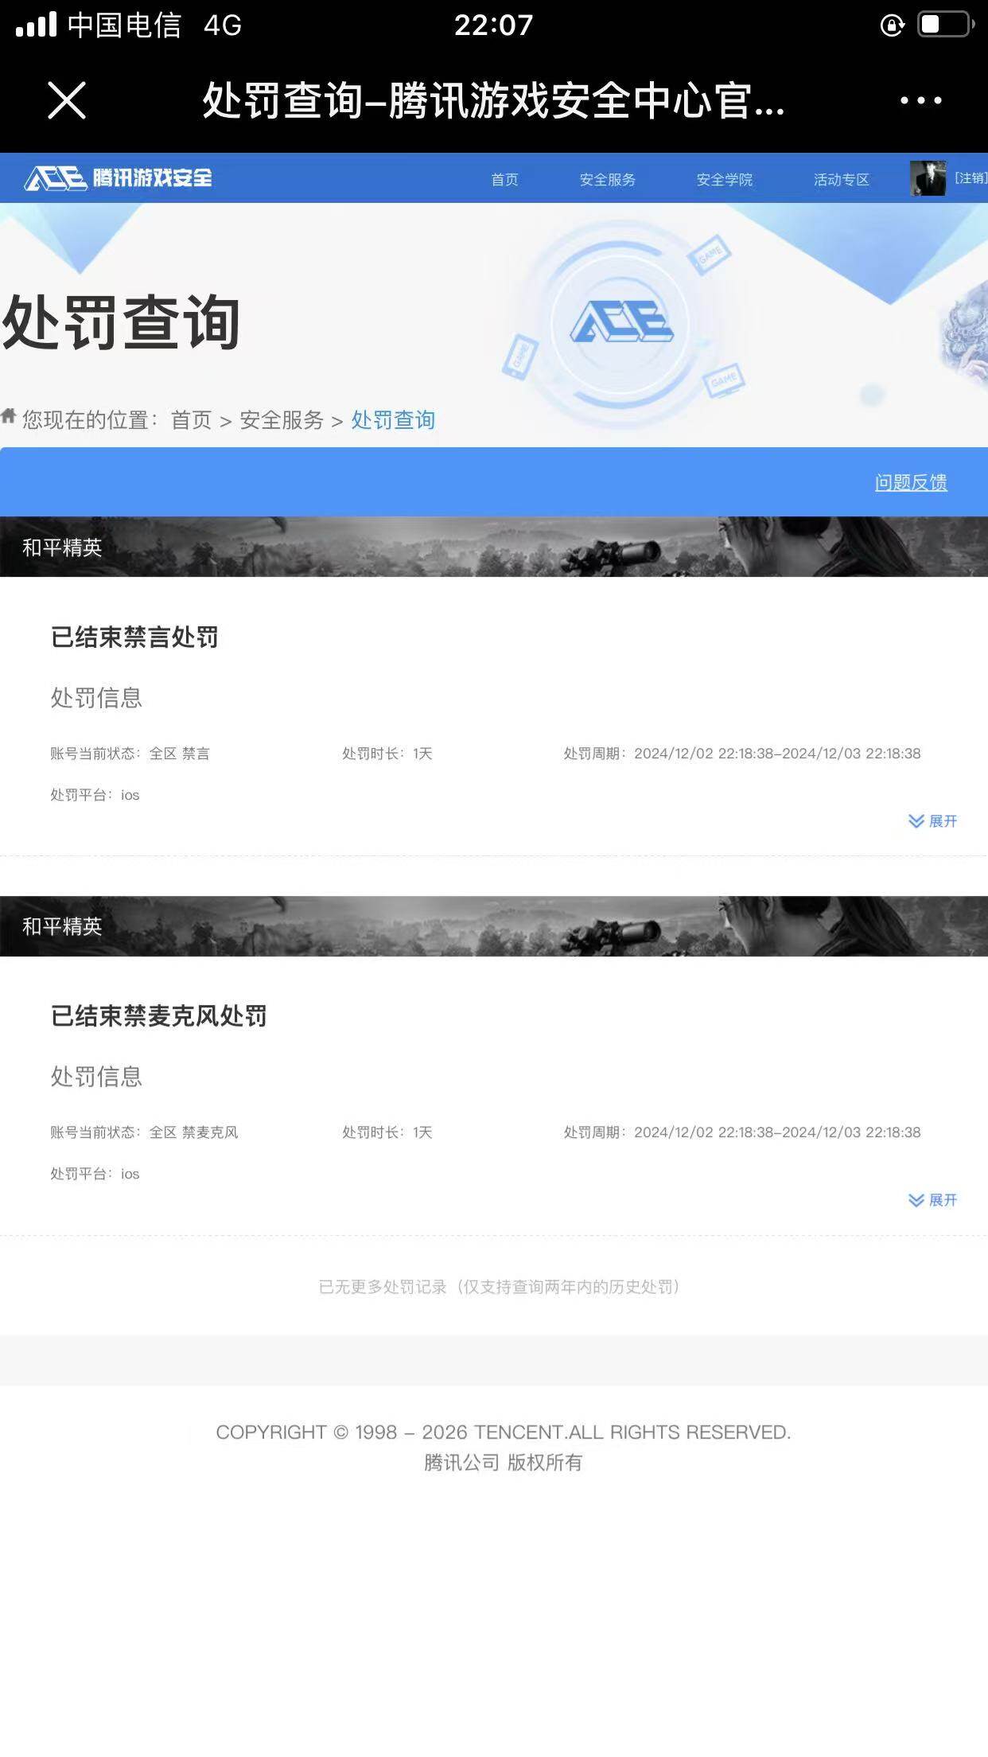Click 处罚查询 breadcrumb link
The height and width of the screenshot is (1757, 988).
393,420
